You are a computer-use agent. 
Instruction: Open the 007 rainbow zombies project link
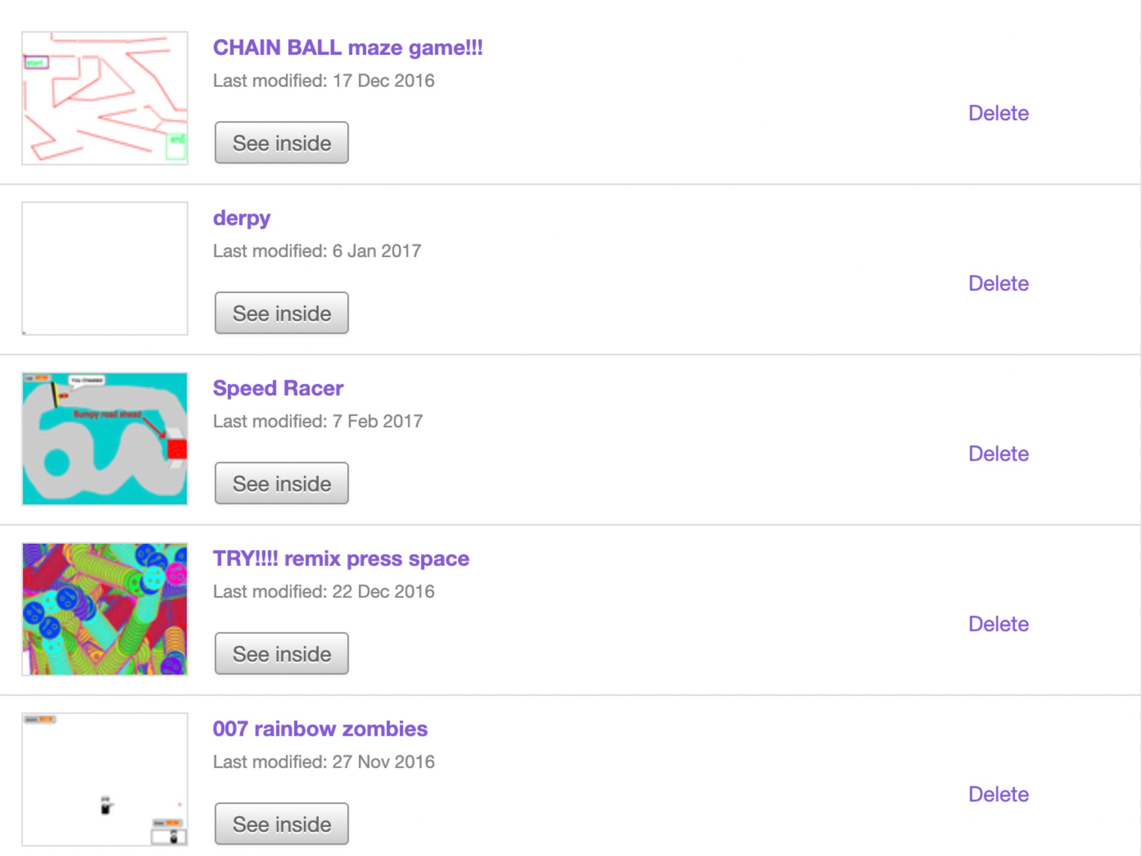(320, 728)
